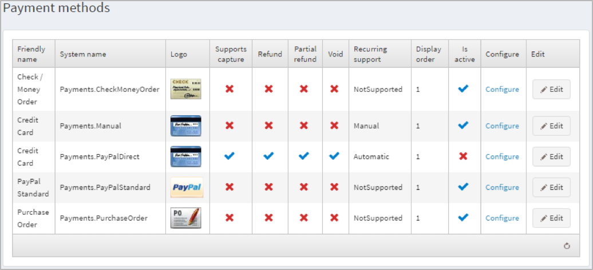
Task: Open Configure for Check / Money Order
Action: point(502,90)
